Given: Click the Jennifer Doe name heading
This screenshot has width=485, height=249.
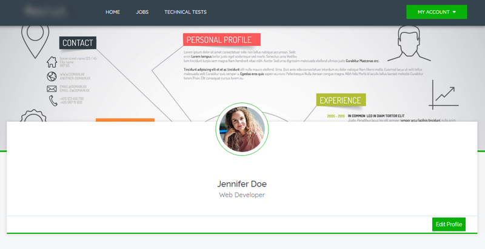Looking at the screenshot, I should point(242,184).
